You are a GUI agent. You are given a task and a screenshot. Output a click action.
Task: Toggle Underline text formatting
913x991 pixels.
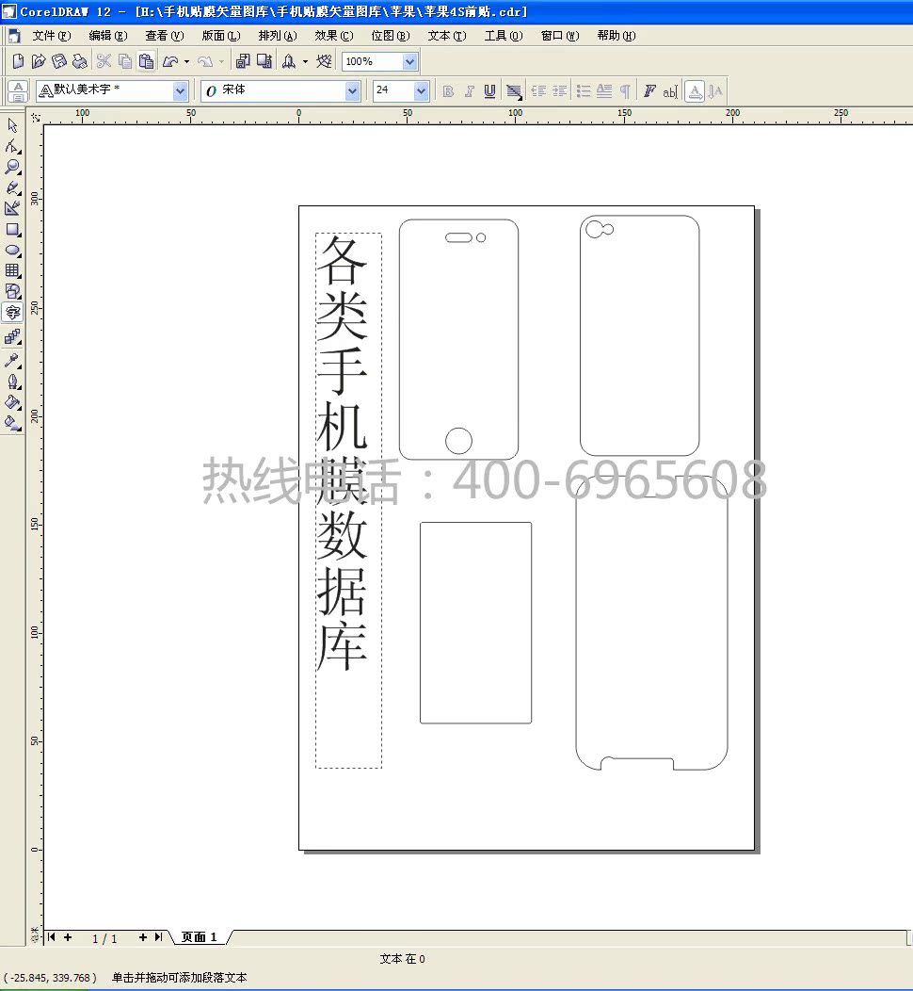point(489,91)
